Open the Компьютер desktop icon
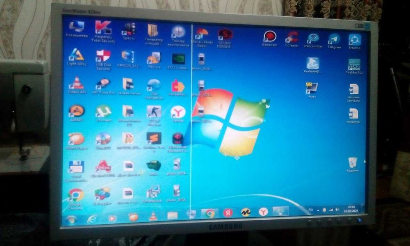410x246 pixels. 76,29
